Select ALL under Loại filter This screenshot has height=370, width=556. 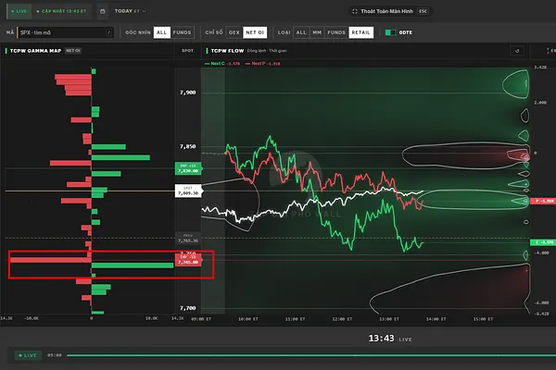[301, 32]
